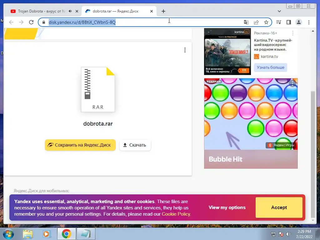This screenshot has width=320, height=240.
Task: Open the Cookie Policy link
Action: [x=176, y=214]
